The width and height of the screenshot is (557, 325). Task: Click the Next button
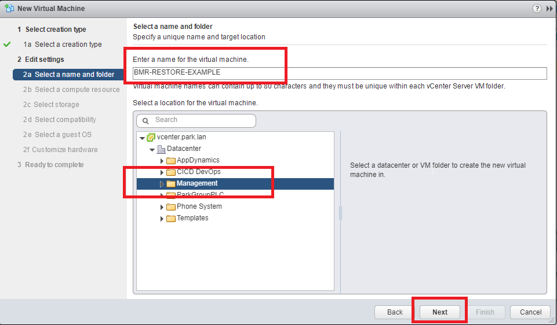point(440,312)
